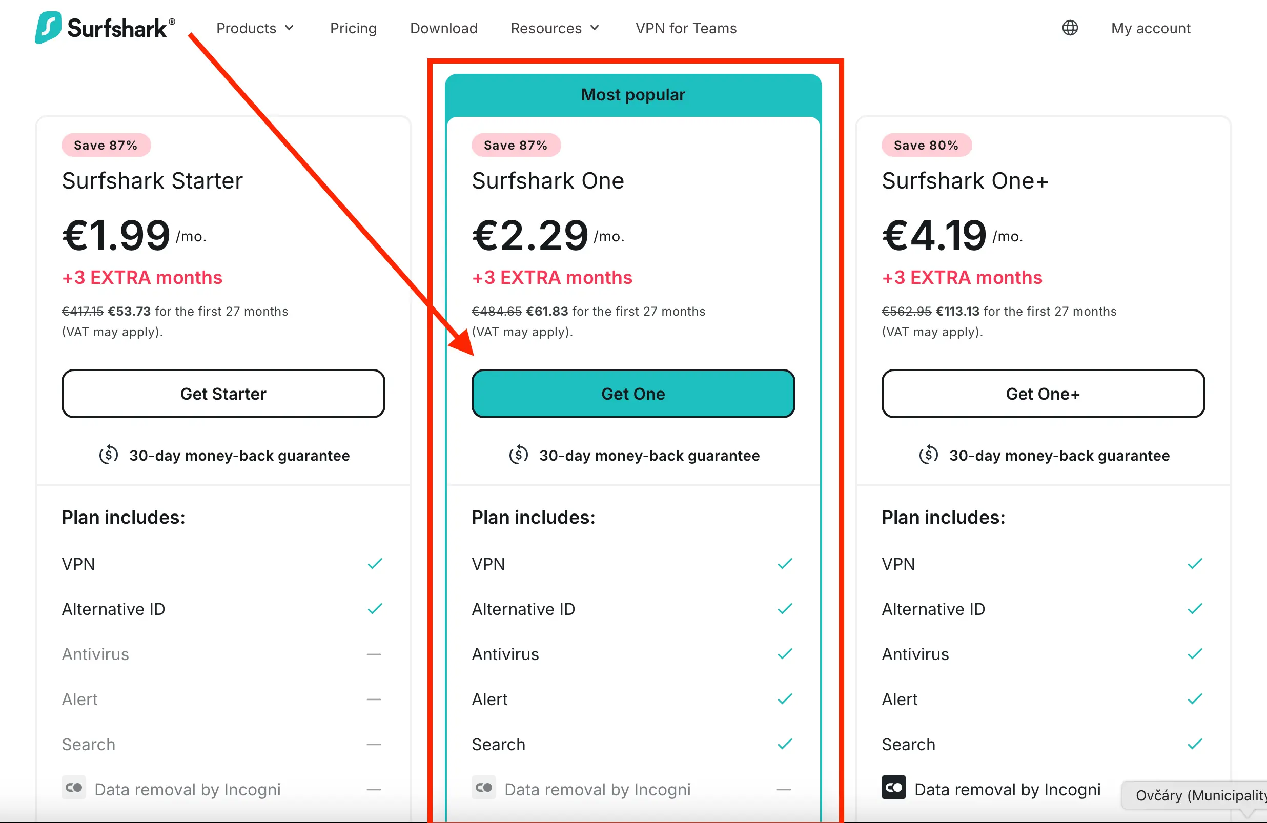This screenshot has width=1267, height=823.
Task: Click checkmark beside Alternative ID in Starter plan
Action: 375,608
